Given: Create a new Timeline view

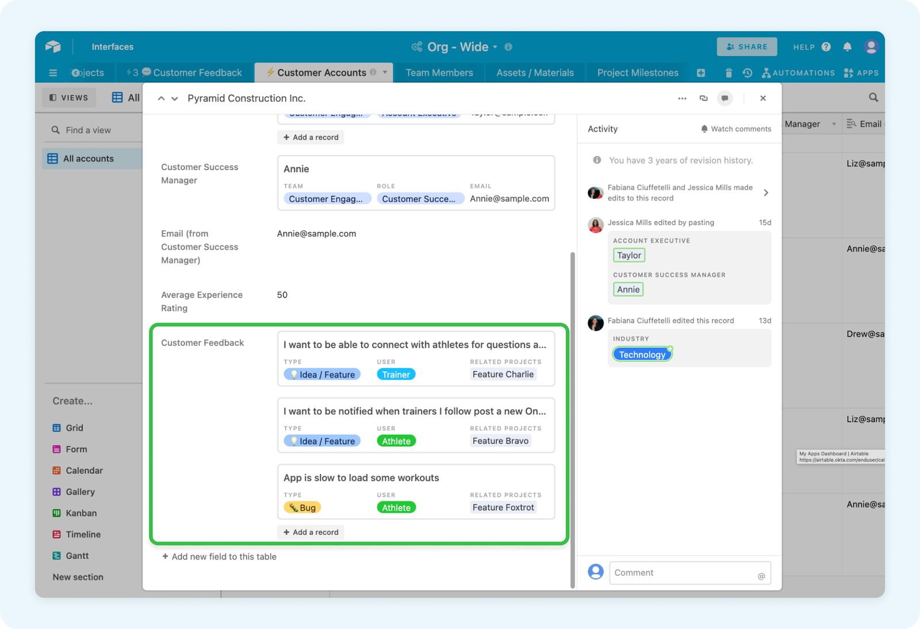Looking at the screenshot, I should [x=76, y=534].
